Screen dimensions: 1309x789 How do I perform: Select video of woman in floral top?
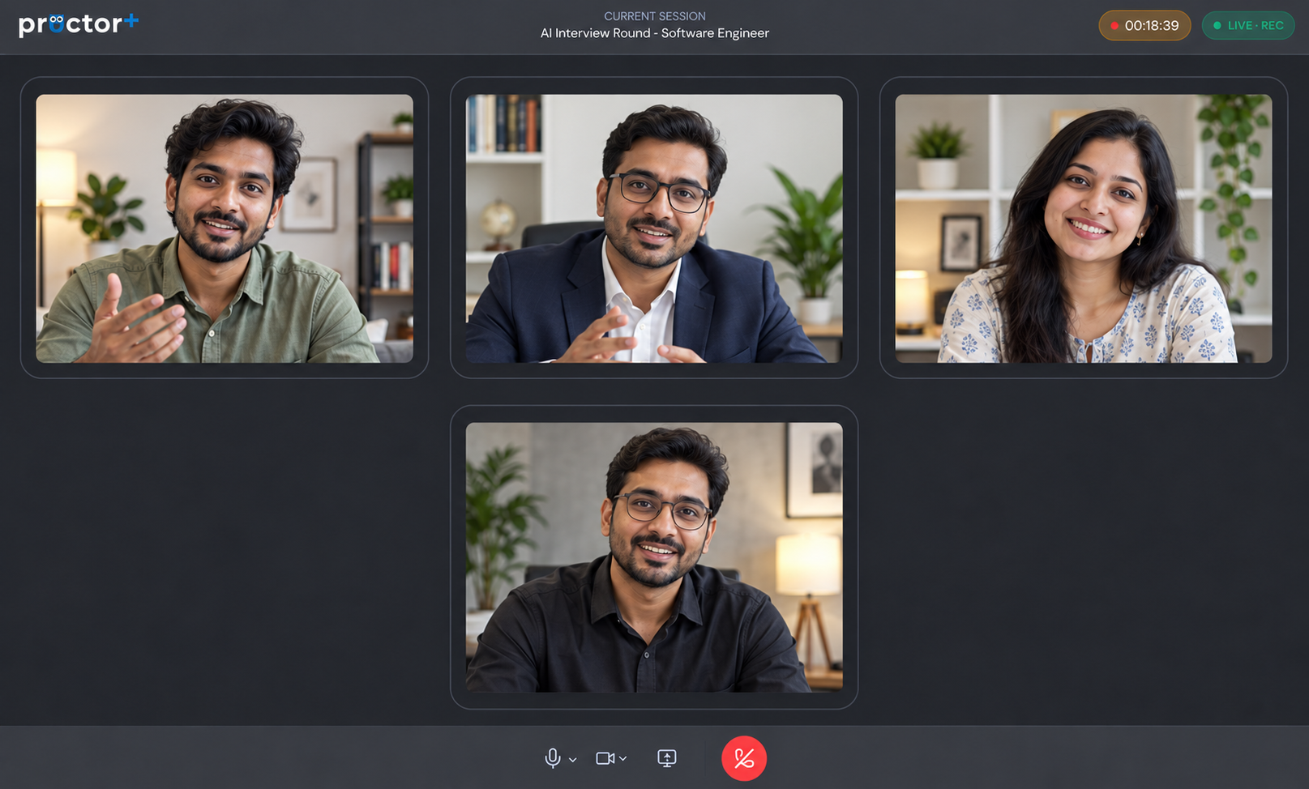point(1084,228)
